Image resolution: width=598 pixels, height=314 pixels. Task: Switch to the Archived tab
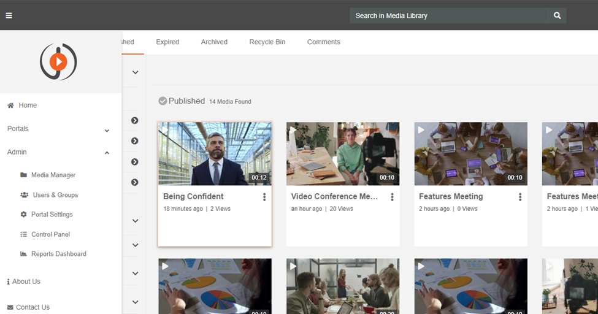point(214,42)
